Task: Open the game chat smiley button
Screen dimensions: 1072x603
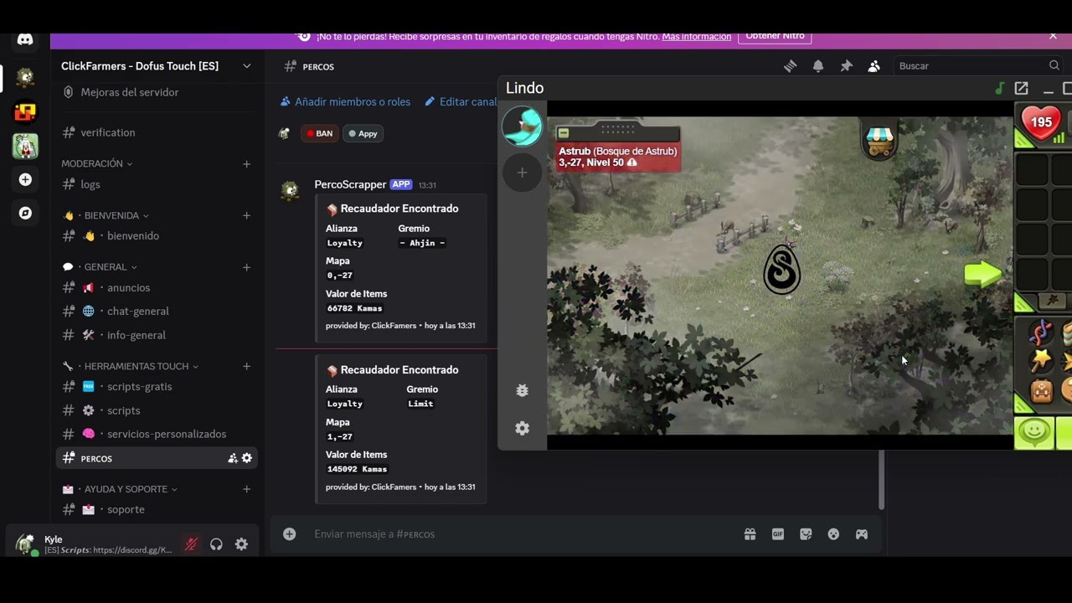Action: (x=1034, y=432)
